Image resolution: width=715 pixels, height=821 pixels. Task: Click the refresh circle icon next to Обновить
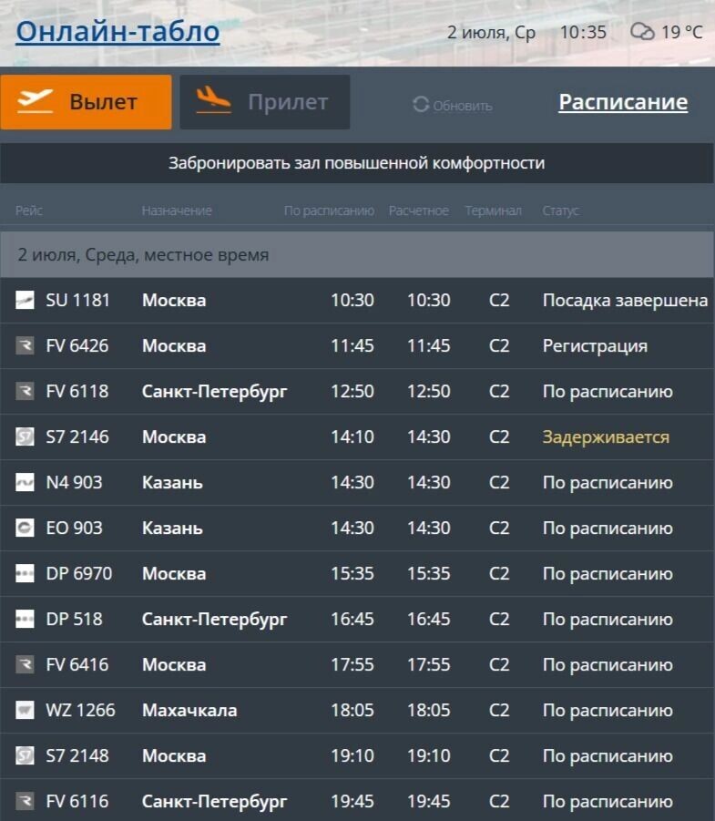(421, 105)
